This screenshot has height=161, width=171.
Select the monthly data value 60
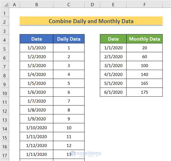145,57
